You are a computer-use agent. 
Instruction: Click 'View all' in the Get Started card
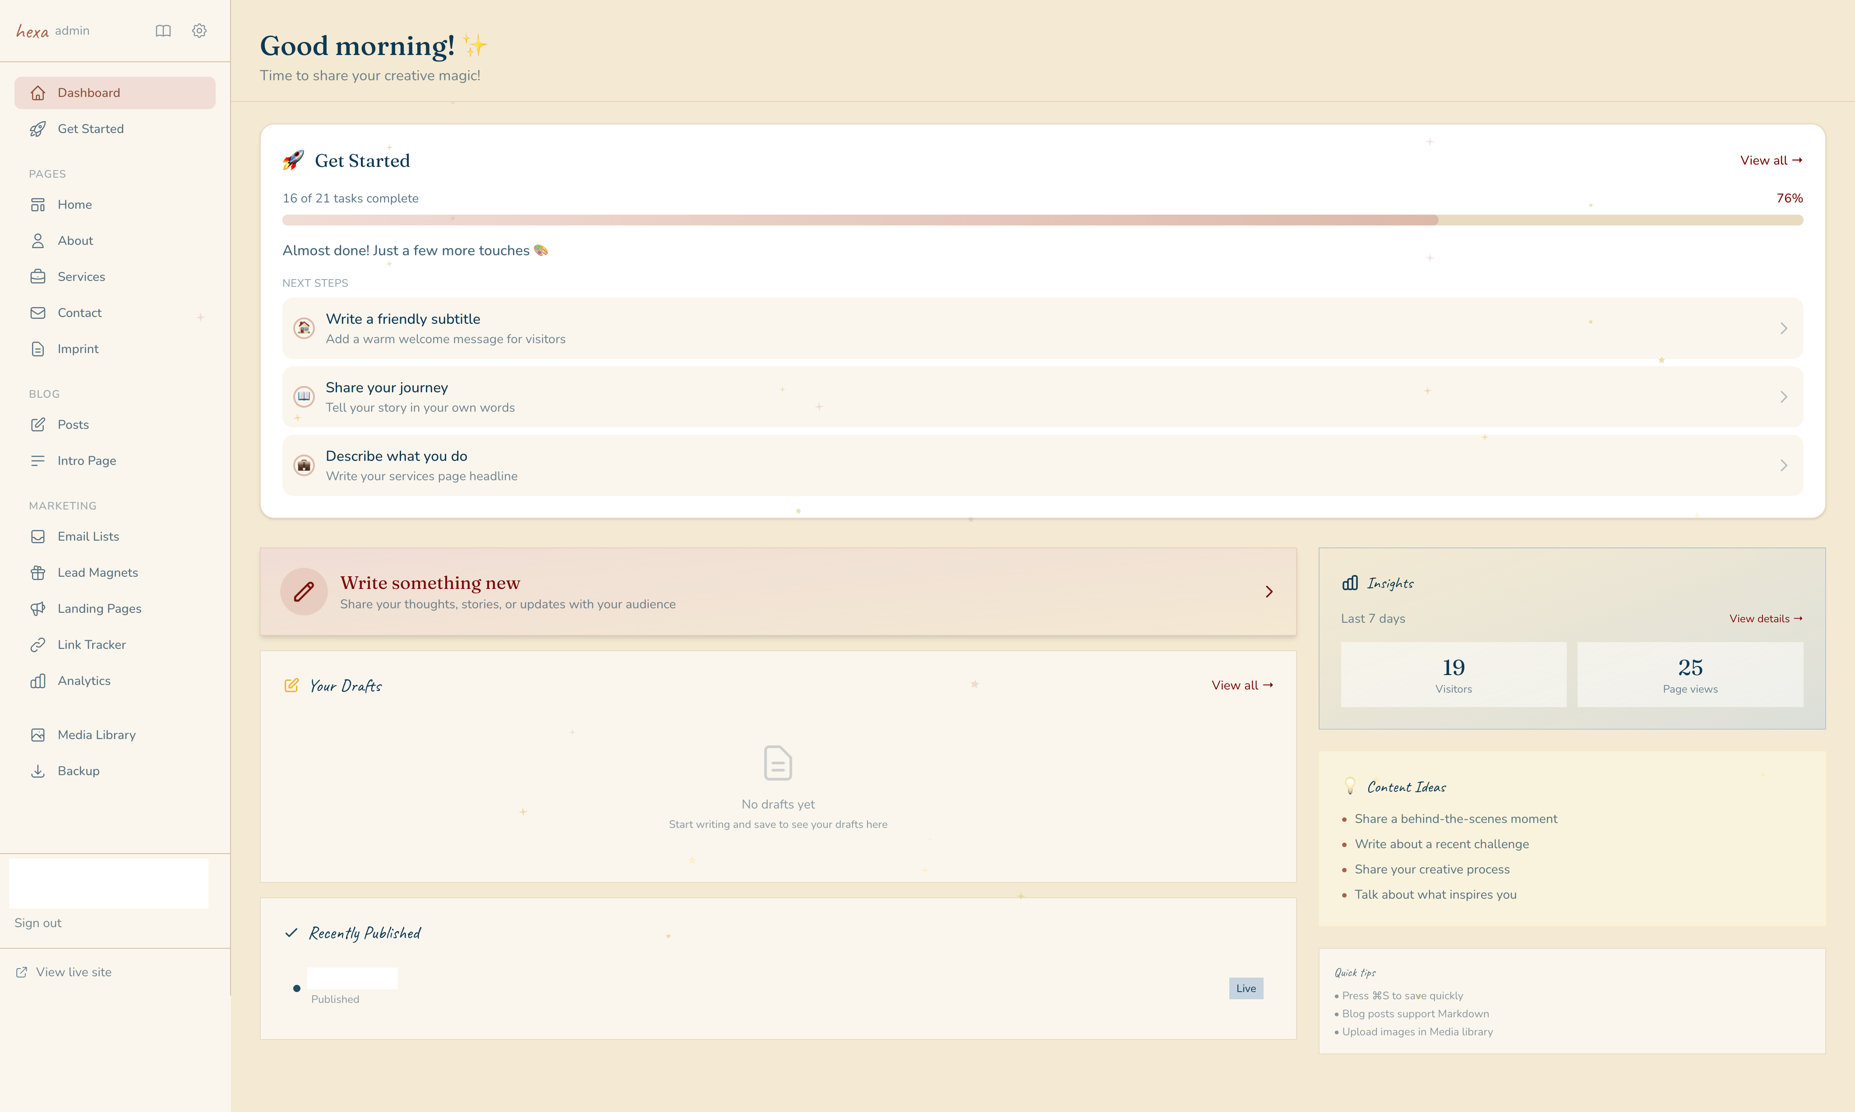pyautogui.click(x=1770, y=161)
